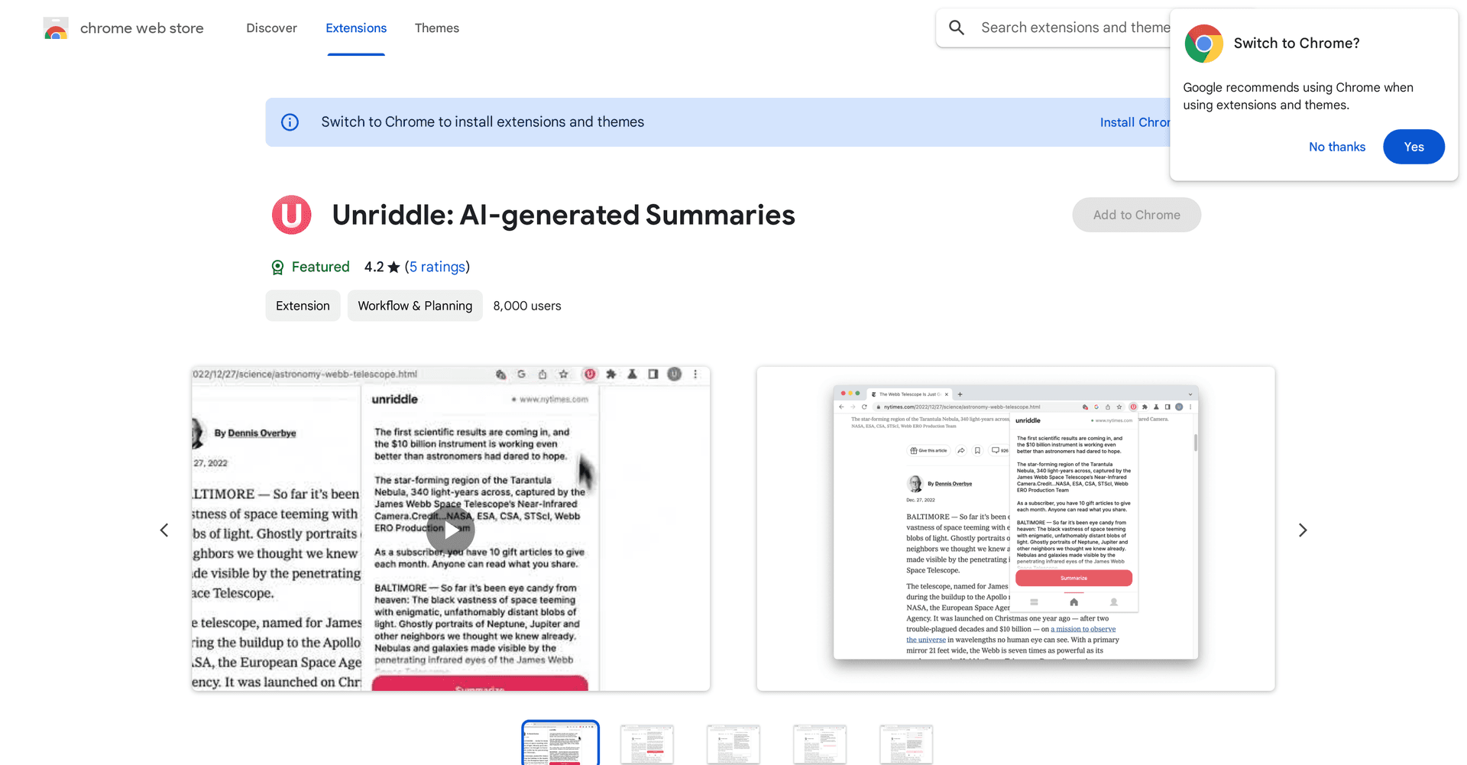The width and height of the screenshot is (1467, 765).
Task: Confirm switching to Chrome with Yes
Action: [x=1414, y=147]
